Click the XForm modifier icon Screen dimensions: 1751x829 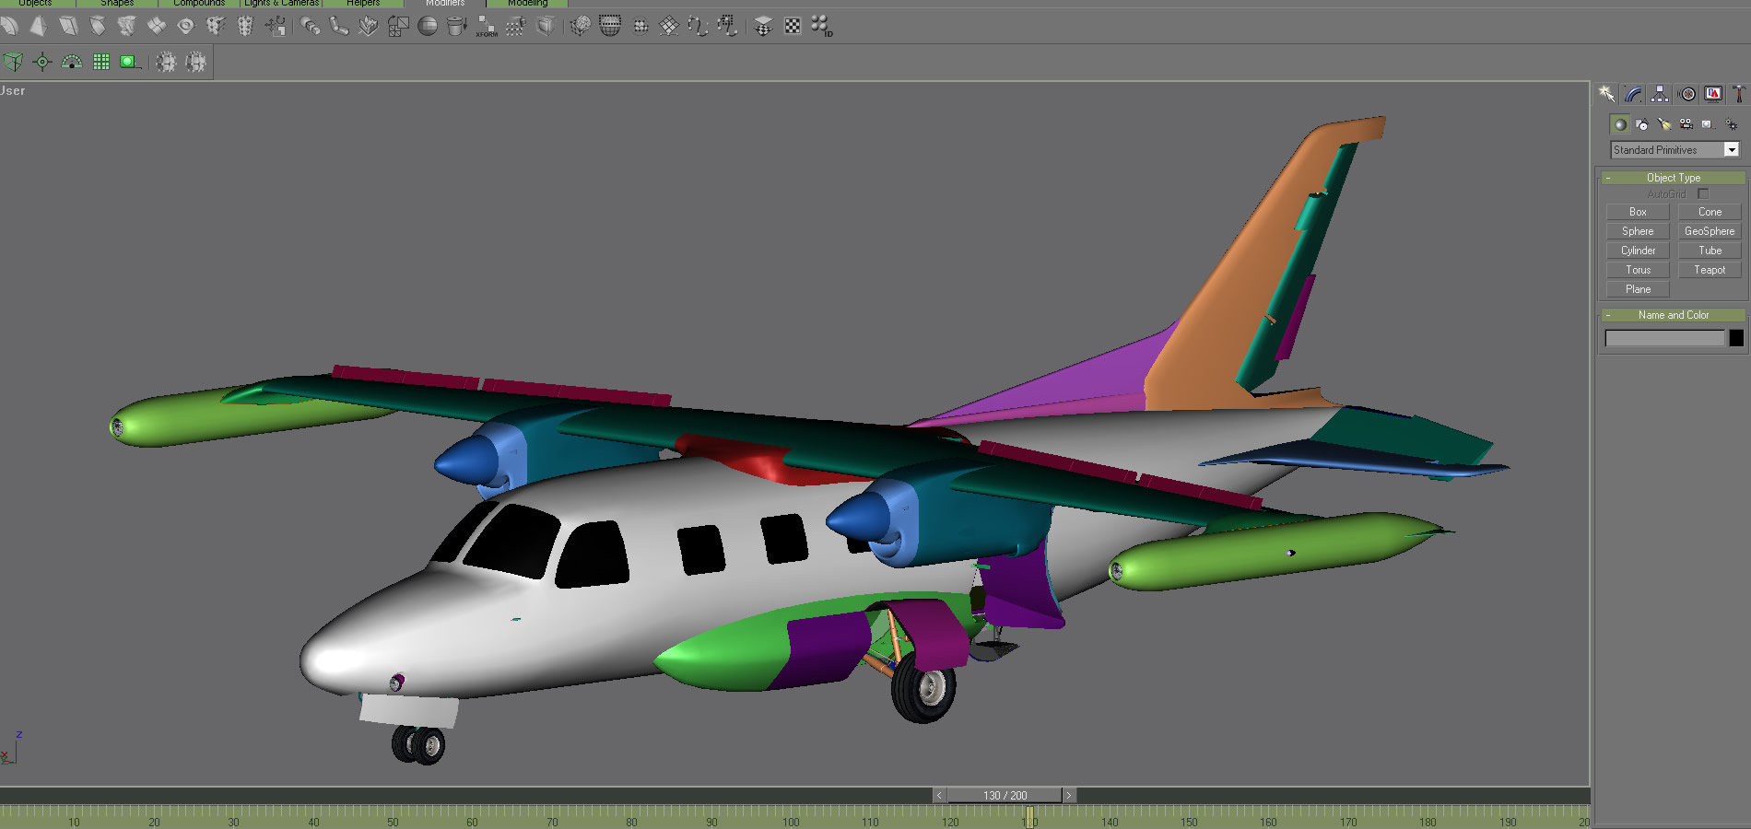click(x=486, y=27)
